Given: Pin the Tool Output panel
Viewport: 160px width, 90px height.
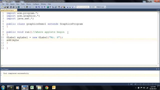Looking at the screenshot, I should [x=157, y=69].
